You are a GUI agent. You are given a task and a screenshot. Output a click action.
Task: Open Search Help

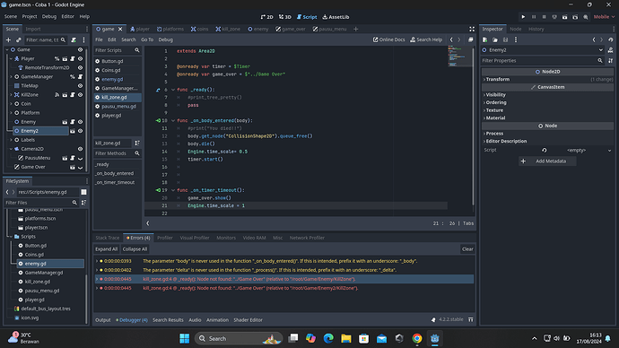point(426,39)
